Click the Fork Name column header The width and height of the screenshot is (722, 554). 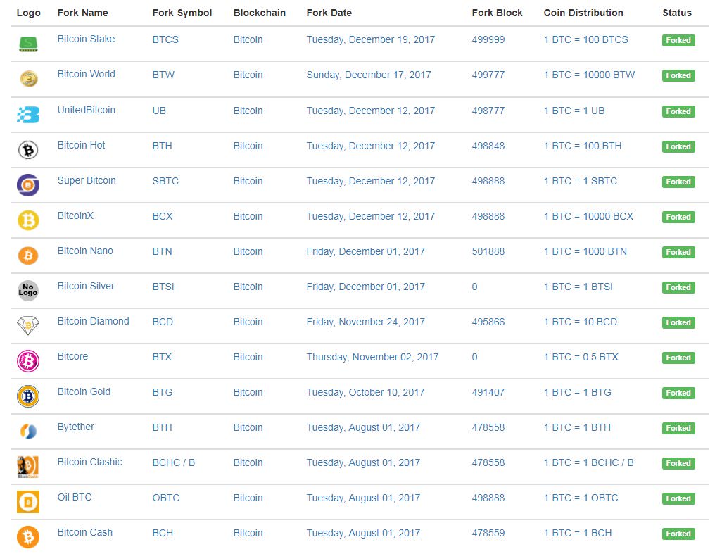coord(83,13)
